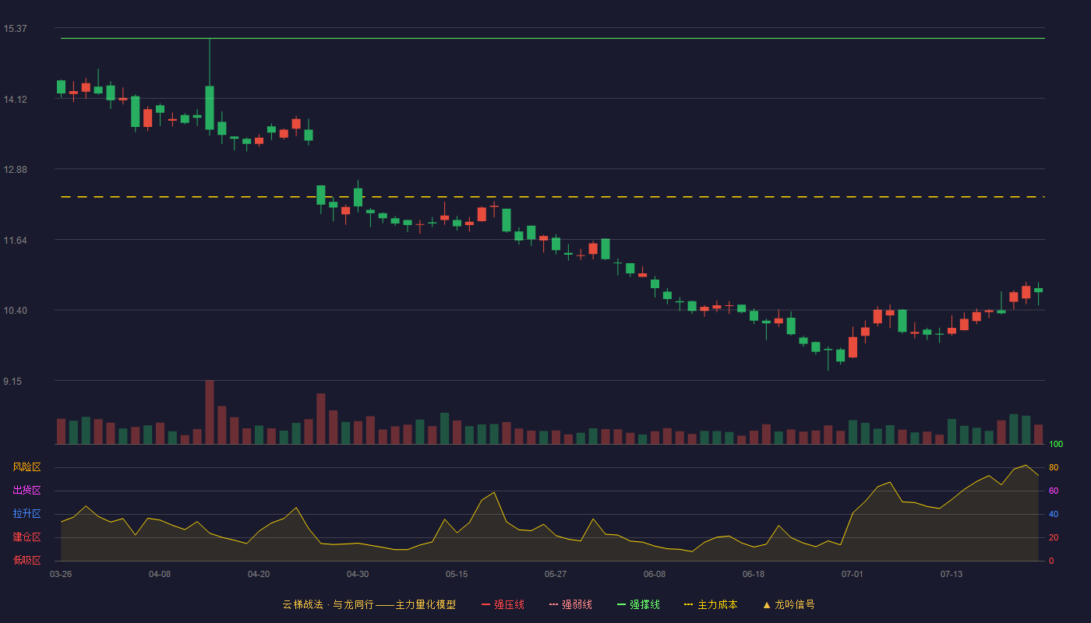
Task: Click the 04-30 date axis label
Action: click(358, 574)
